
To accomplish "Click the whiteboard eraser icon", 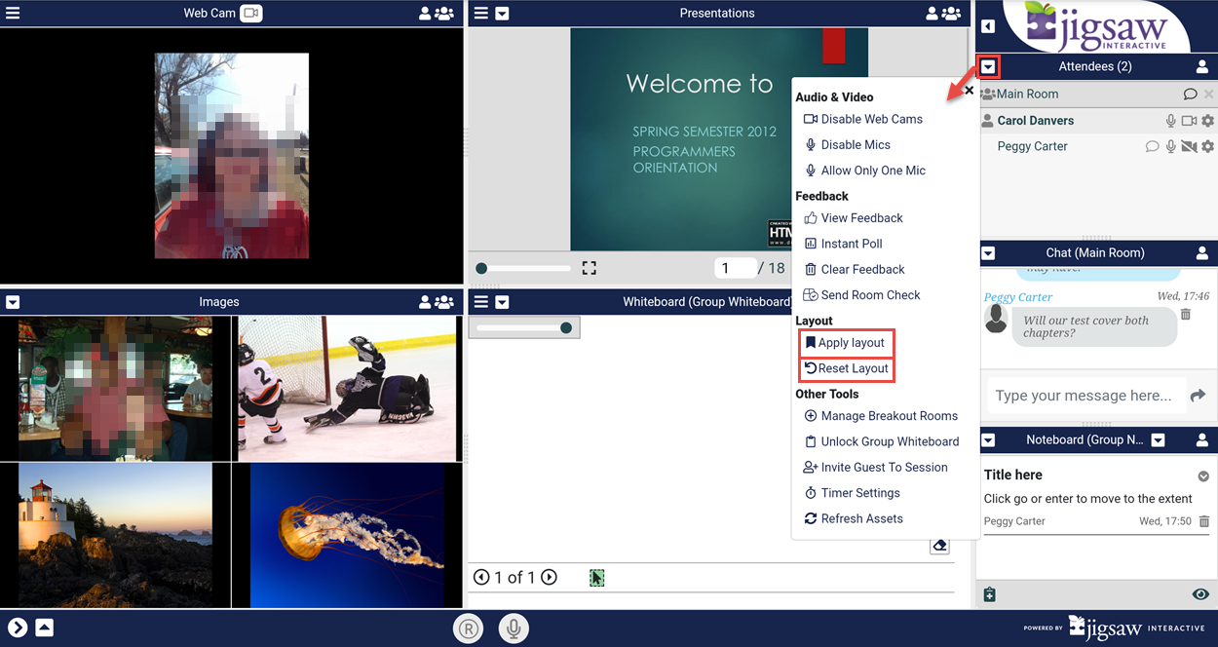I will pos(939,546).
